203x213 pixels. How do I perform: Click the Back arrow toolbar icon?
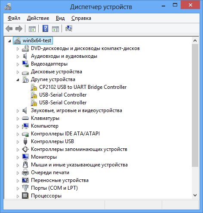click(9, 28)
